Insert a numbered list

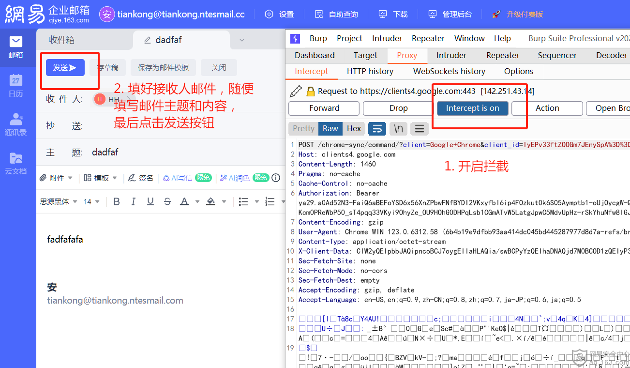[x=270, y=201]
